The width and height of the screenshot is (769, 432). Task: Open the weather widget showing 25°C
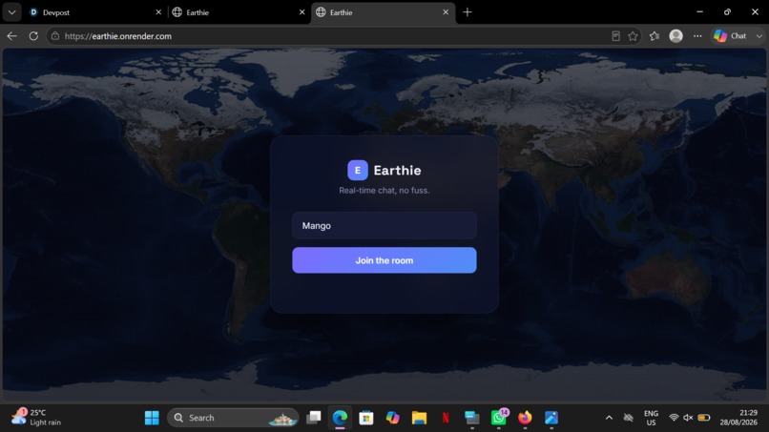click(x=37, y=418)
